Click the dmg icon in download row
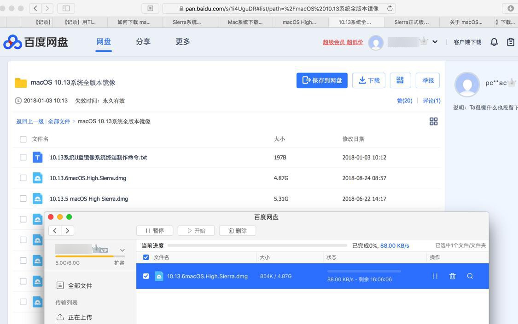Screen dimensions: 518x324 [x=159, y=276]
